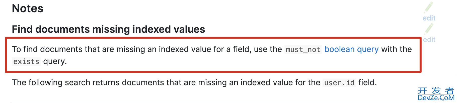Click the horizontal divider line at bottom

point(224,103)
